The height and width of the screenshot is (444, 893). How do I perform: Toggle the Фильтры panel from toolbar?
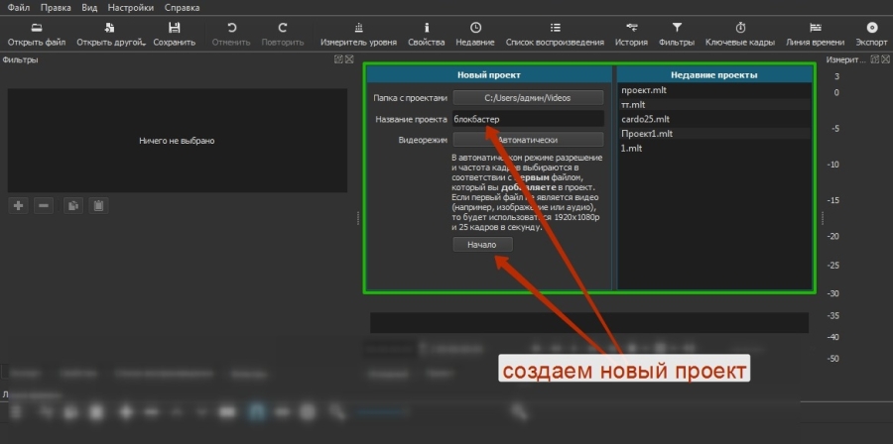pyautogui.click(x=677, y=28)
